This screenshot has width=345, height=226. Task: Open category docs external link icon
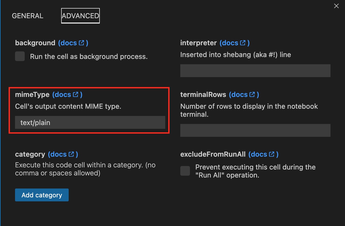tap(71, 154)
